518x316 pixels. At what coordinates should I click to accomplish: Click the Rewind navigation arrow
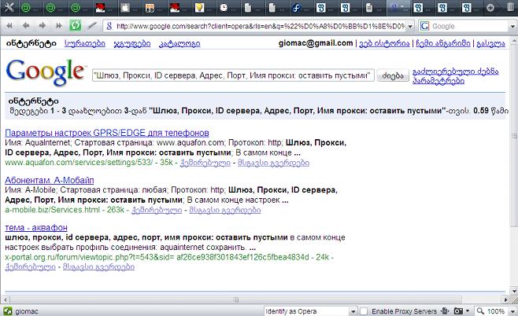[9, 26]
